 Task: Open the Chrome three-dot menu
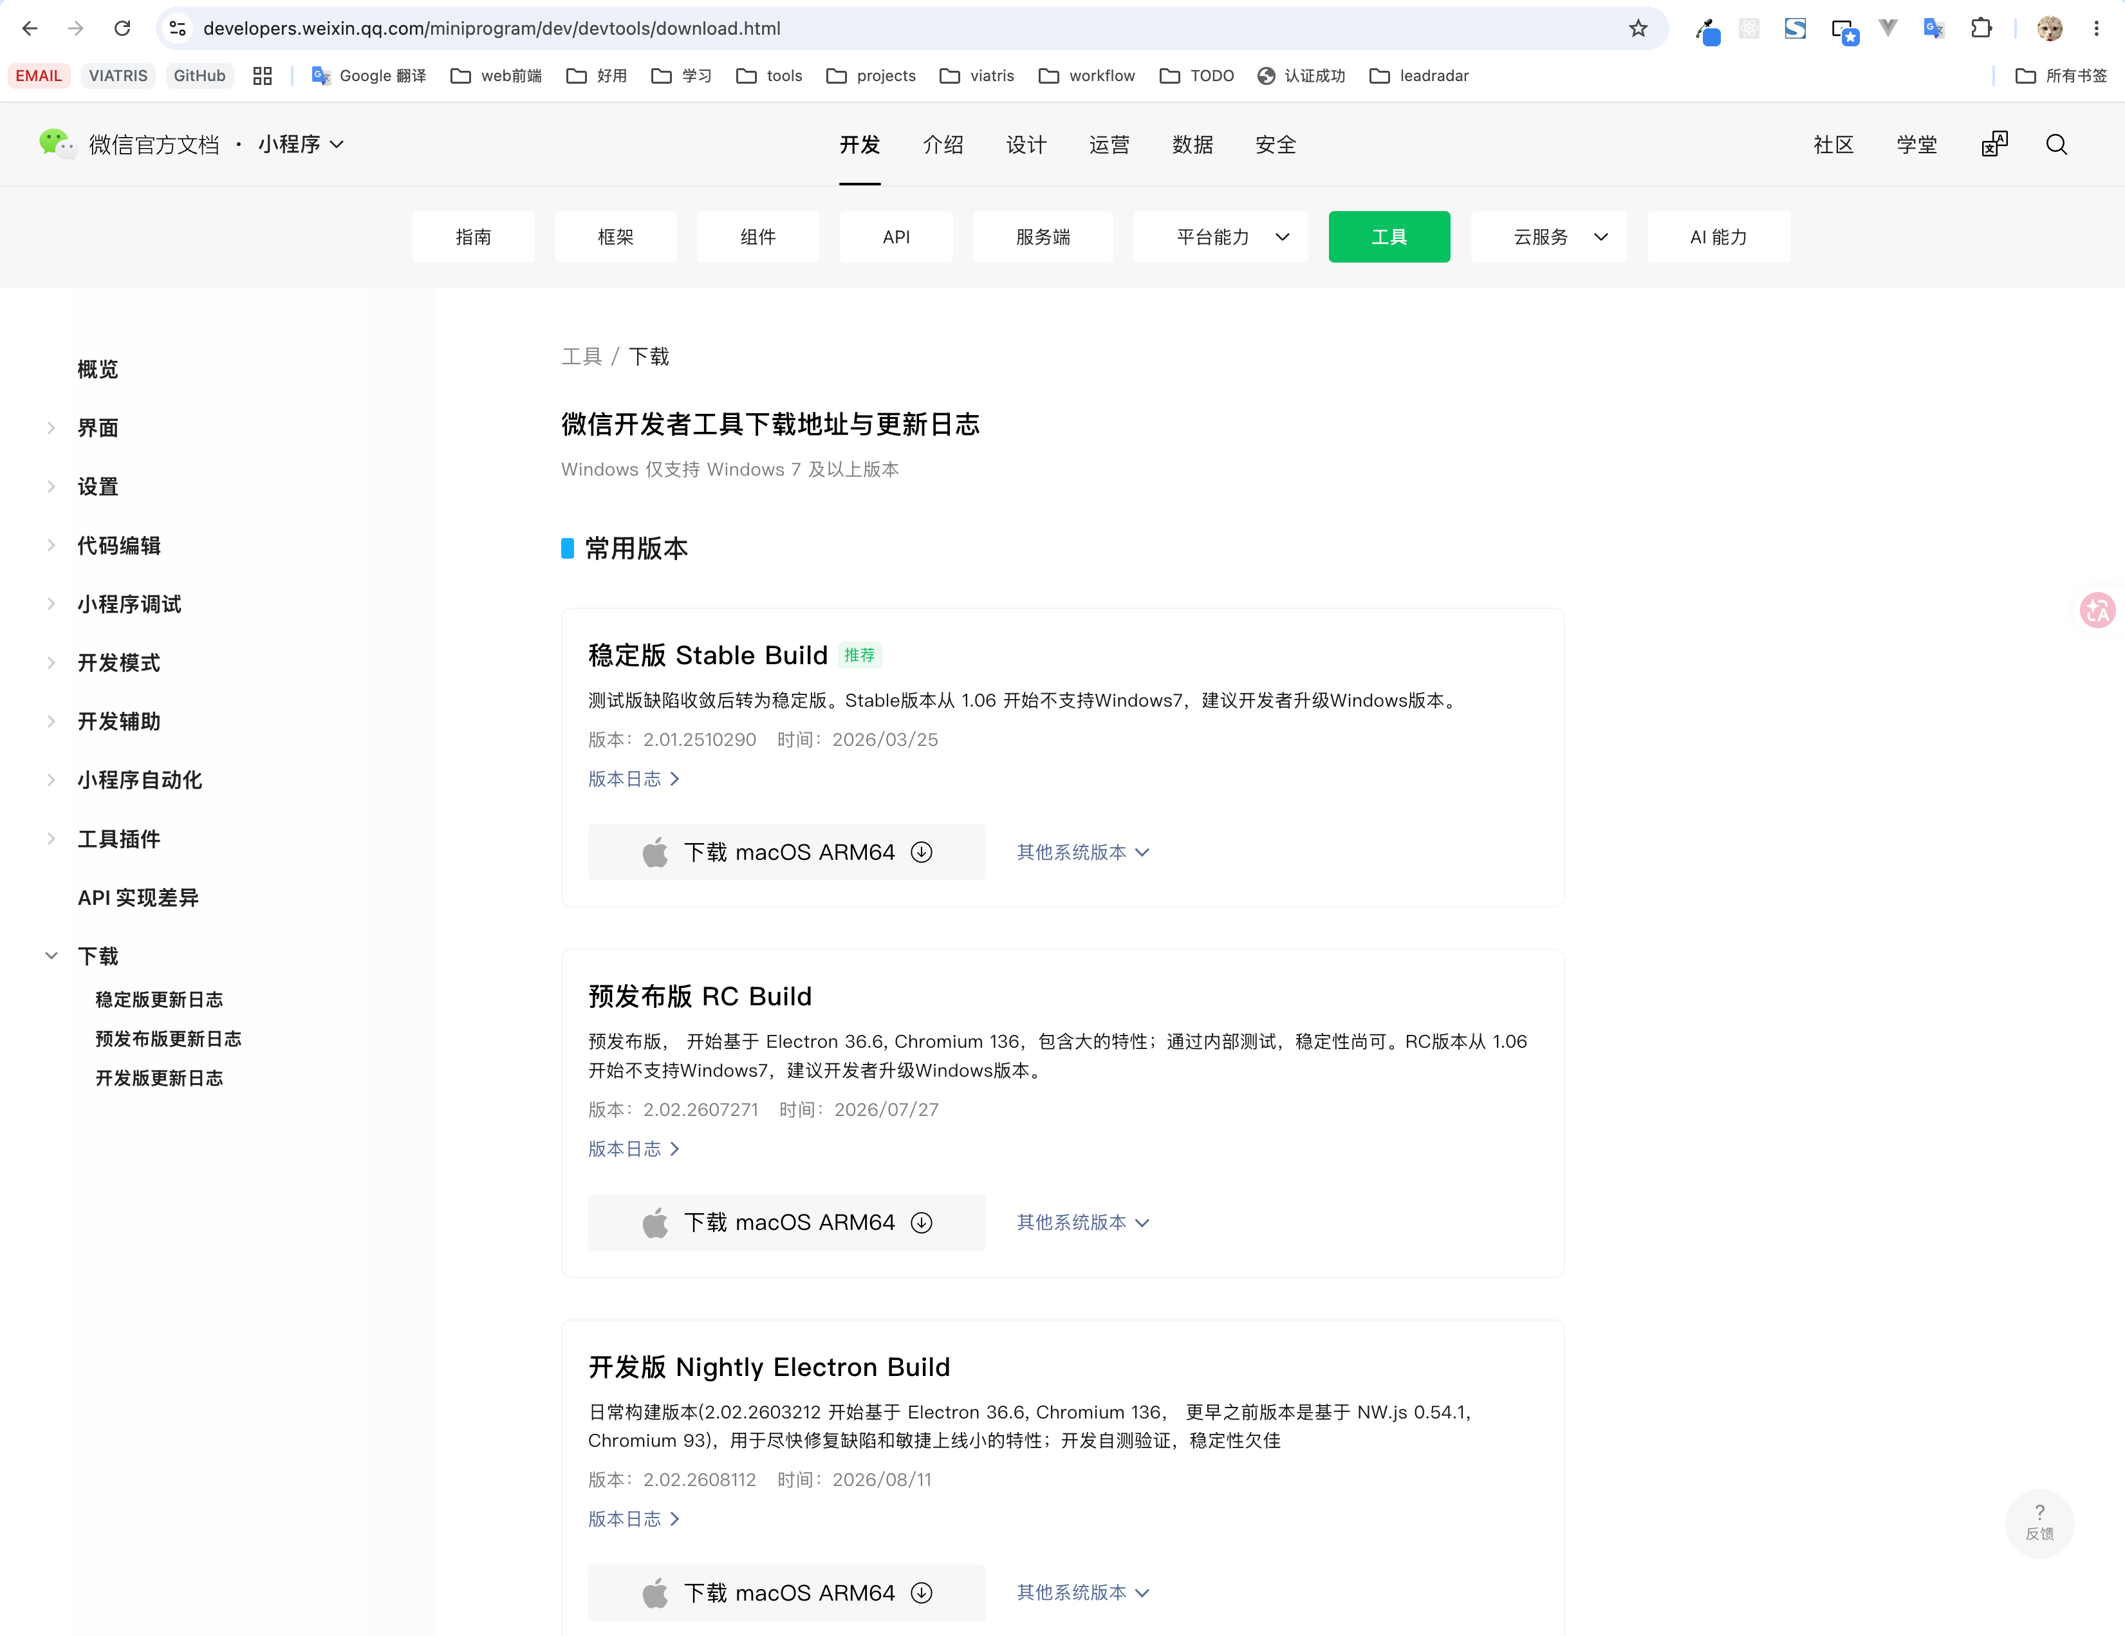2097,28
